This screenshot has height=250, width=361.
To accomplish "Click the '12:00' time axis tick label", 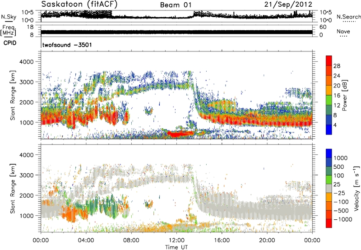I will pos(176,241).
